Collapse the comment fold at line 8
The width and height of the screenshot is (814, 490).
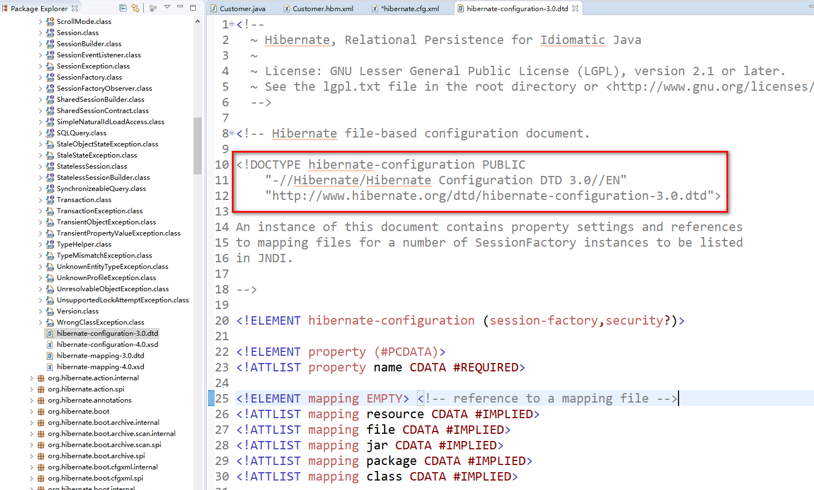[232, 134]
